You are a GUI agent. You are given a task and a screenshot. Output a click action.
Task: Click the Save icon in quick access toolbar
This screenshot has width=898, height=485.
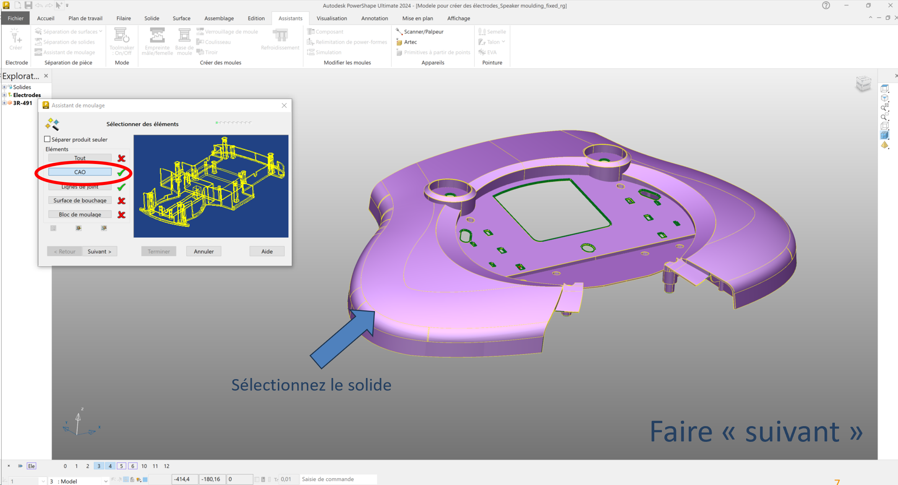[28, 5]
